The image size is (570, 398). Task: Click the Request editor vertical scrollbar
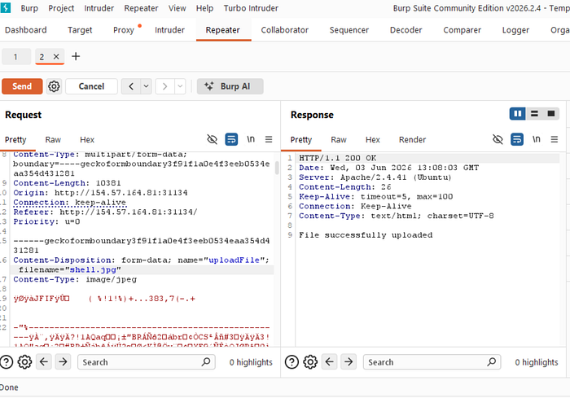[x=277, y=168]
